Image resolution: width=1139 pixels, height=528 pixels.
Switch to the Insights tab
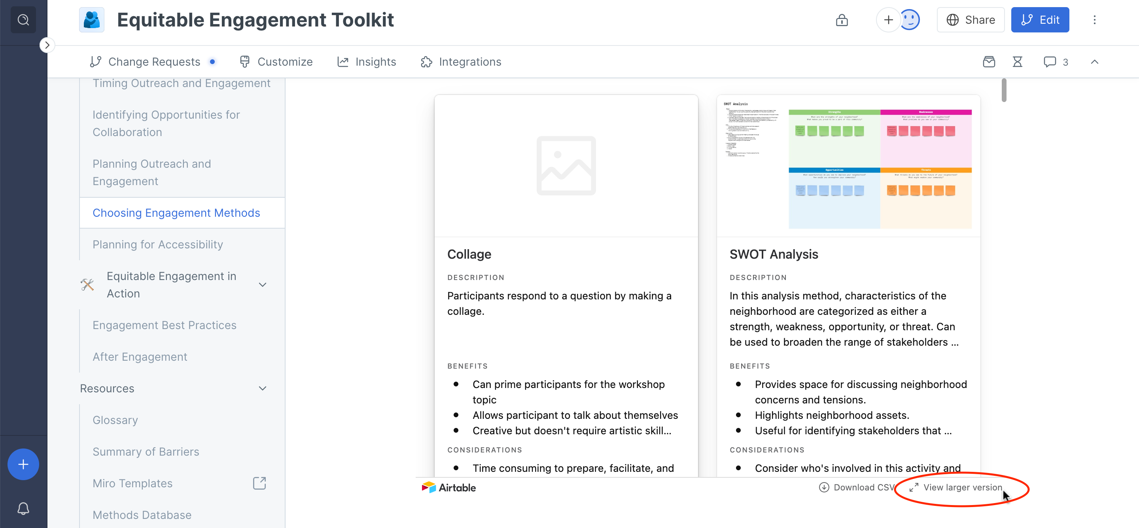(x=367, y=62)
